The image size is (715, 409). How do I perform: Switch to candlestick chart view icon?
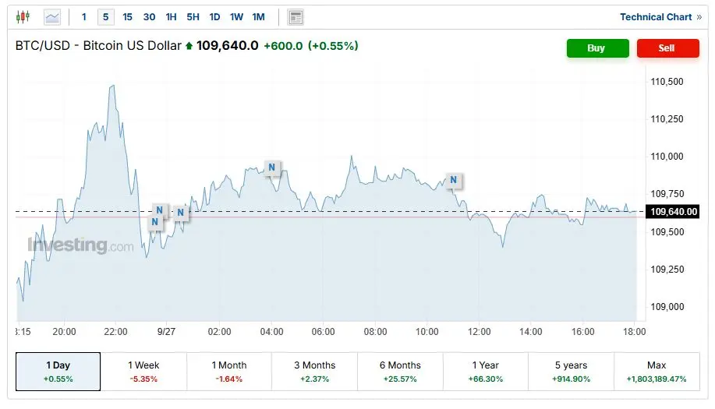pyautogui.click(x=23, y=17)
